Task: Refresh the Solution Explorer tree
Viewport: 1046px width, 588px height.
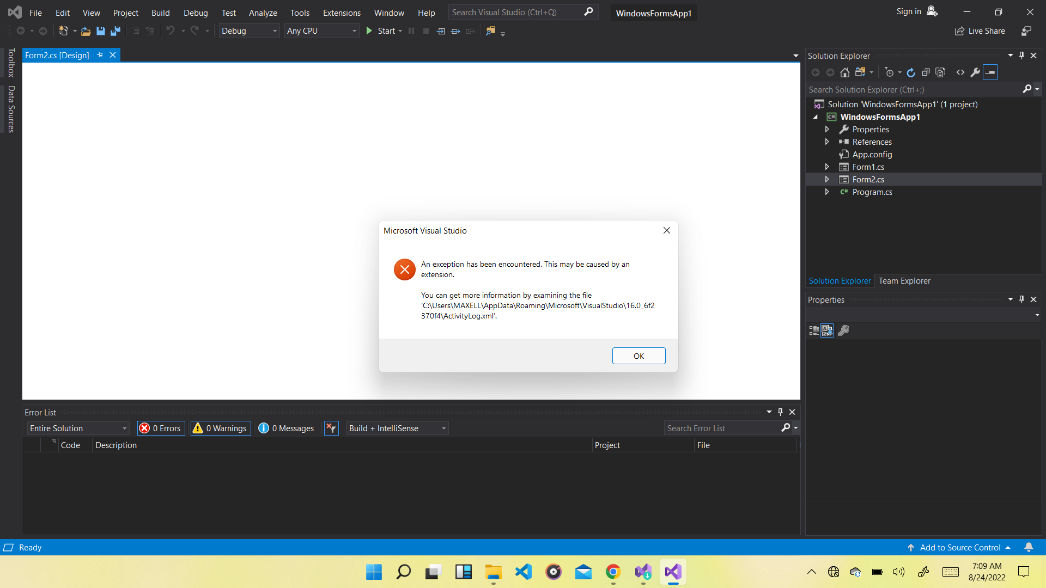Action: pyautogui.click(x=911, y=72)
